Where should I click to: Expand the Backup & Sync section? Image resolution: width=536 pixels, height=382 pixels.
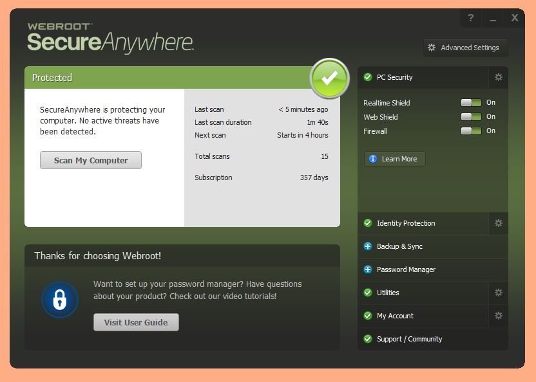[433, 246]
